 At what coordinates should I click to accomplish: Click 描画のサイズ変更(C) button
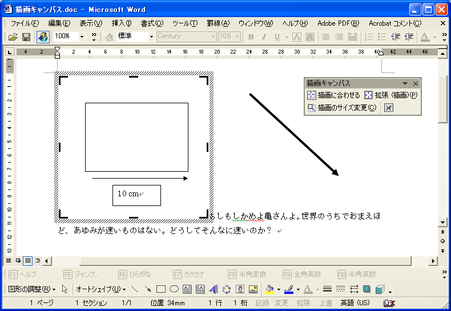click(x=342, y=107)
